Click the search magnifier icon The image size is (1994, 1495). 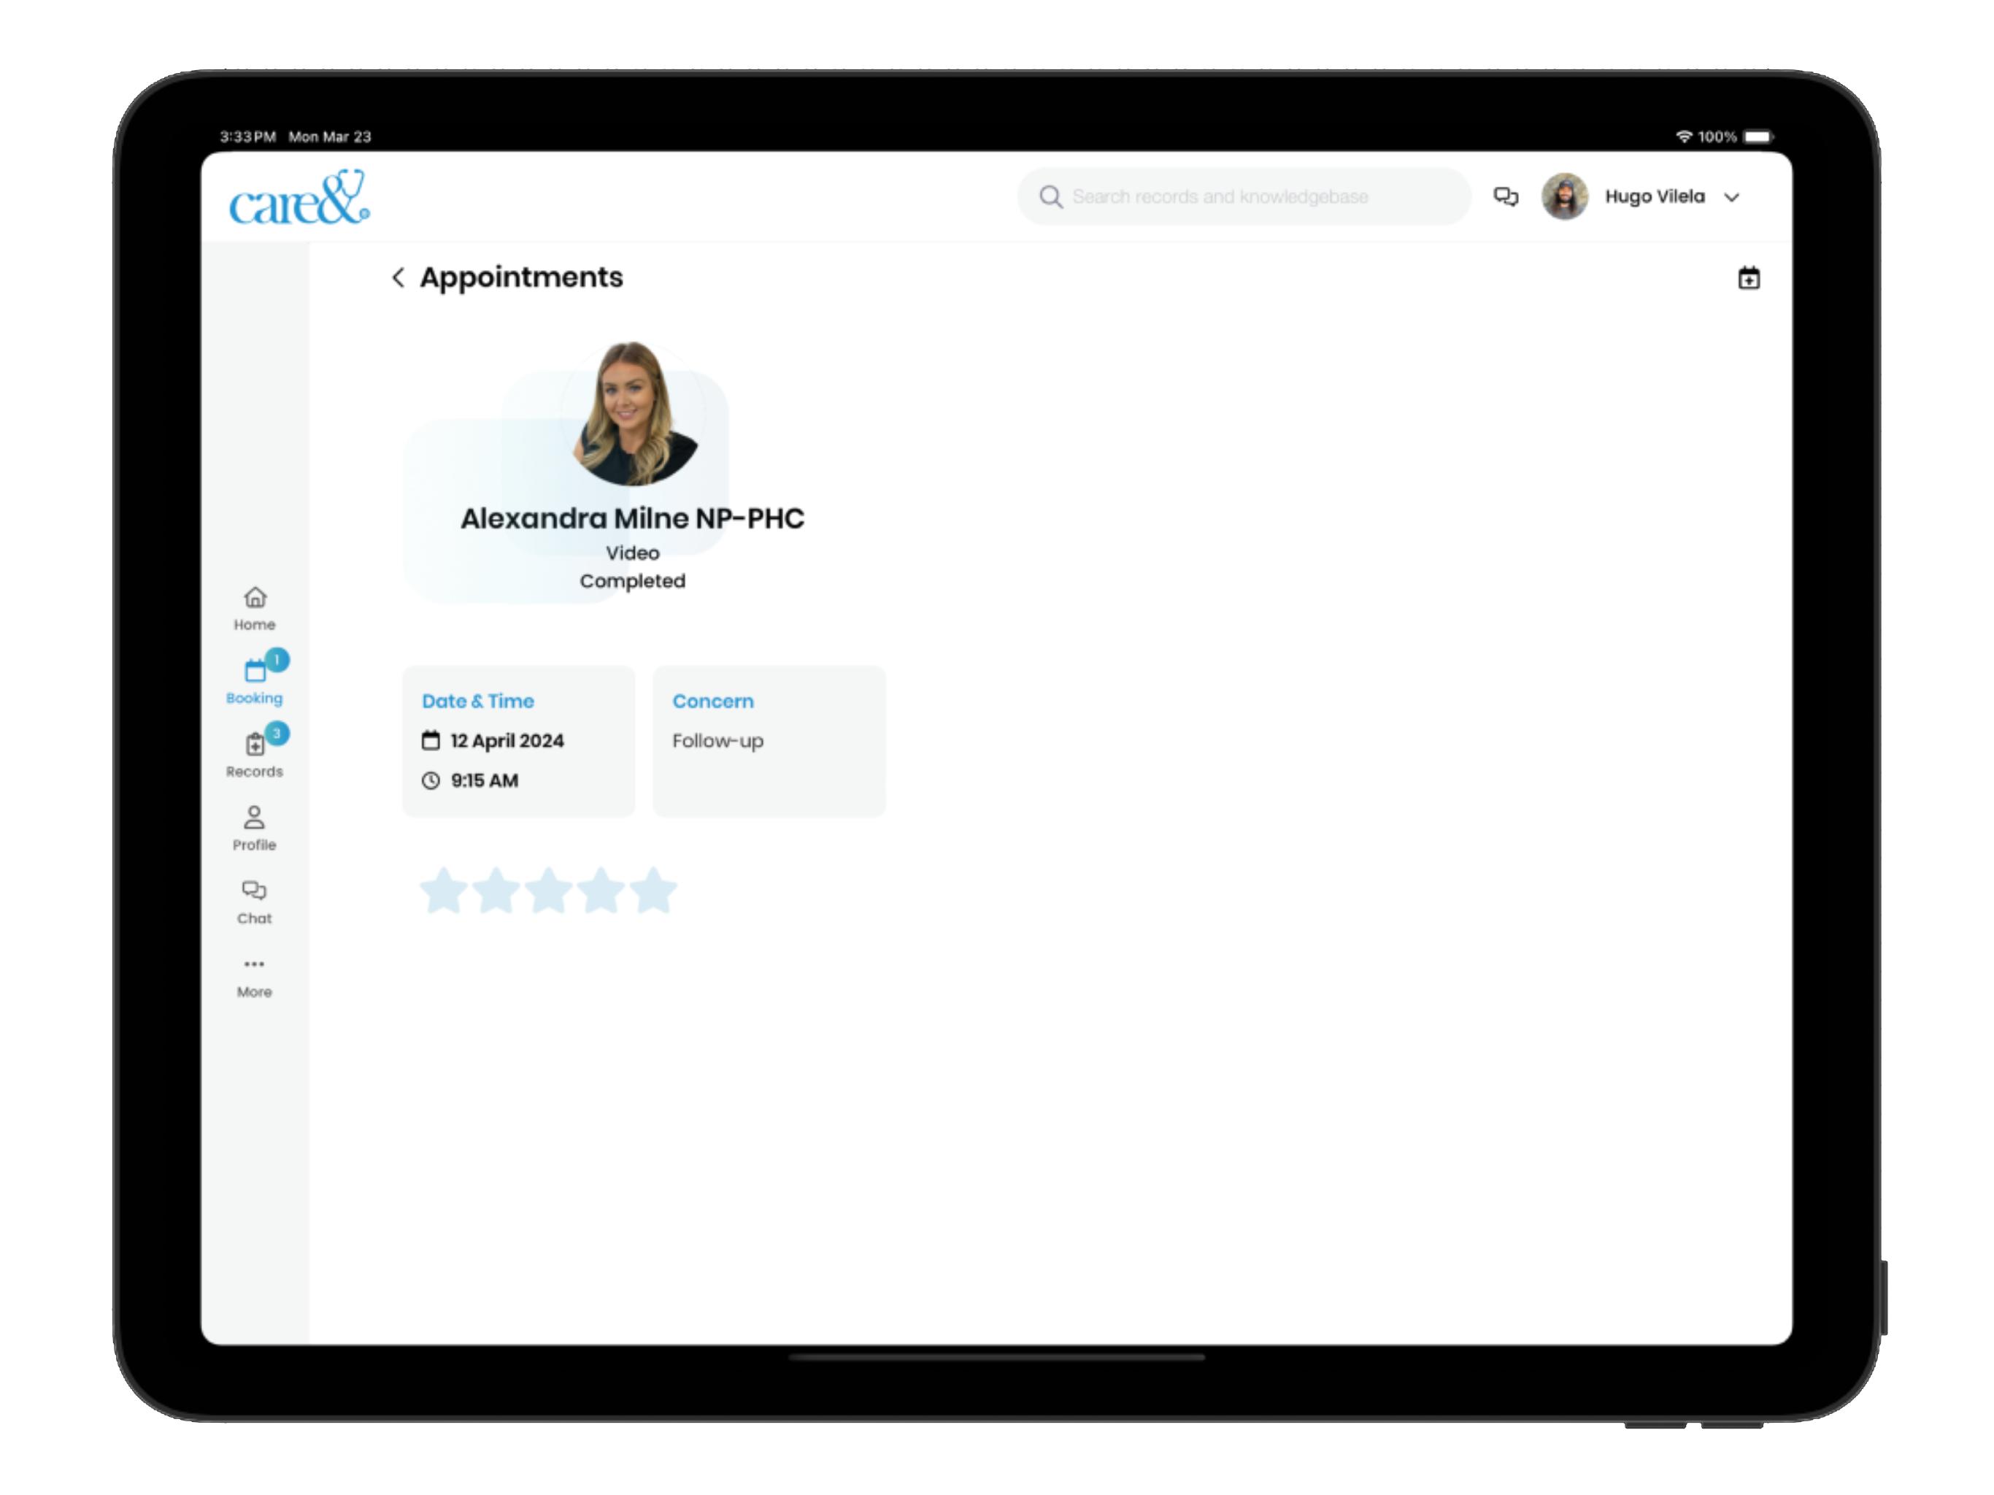[1050, 196]
